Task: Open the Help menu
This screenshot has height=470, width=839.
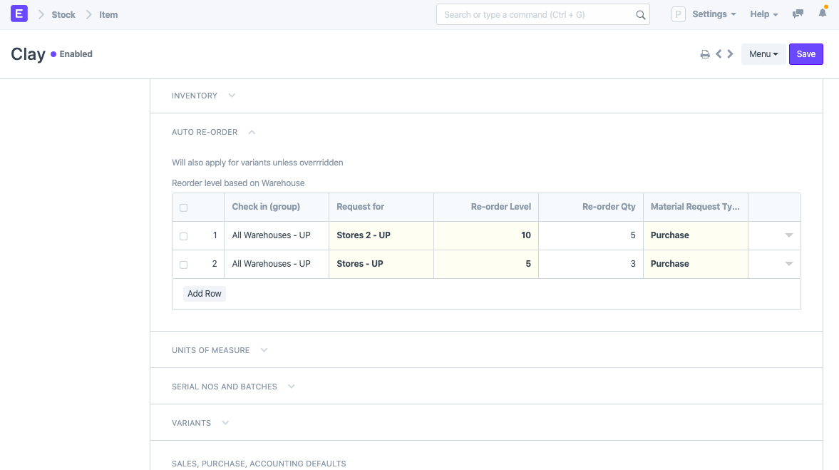Action: (x=763, y=14)
